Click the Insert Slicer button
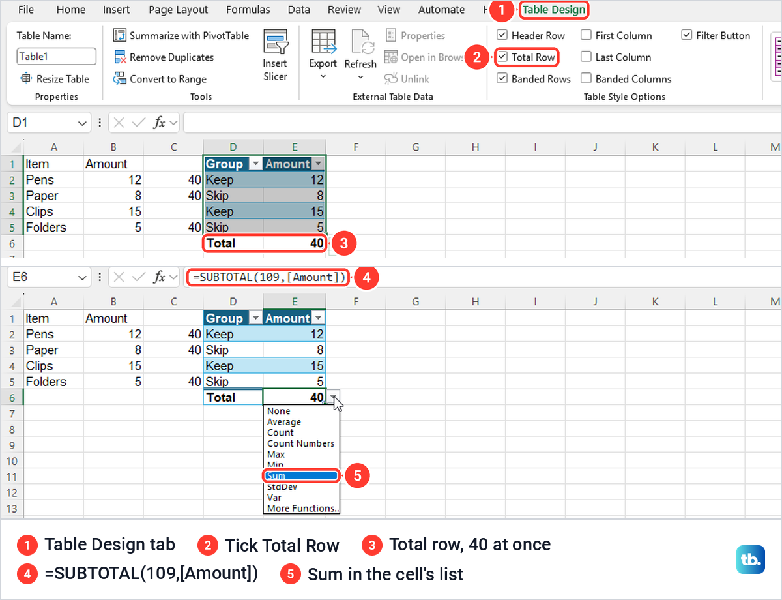Image resolution: width=782 pixels, height=600 pixels. pyautogui.click(x=275, y=55)
